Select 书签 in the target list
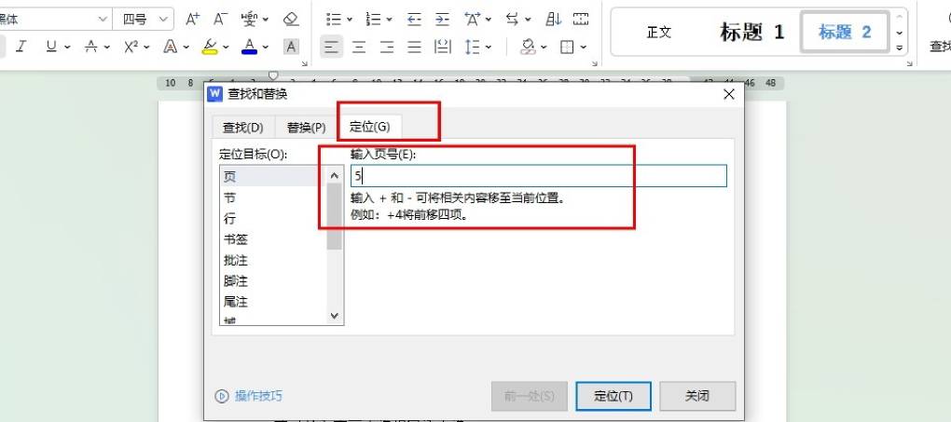 coord(272,238)
